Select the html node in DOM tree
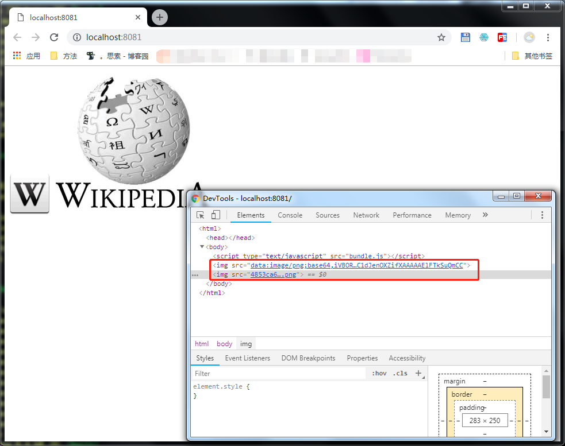This screenshot has height=446, width=565. point(210,228)
